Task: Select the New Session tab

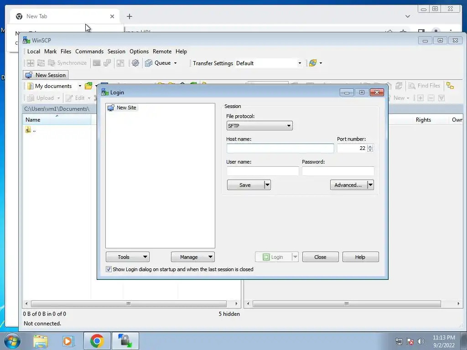Action: (46, 75)
